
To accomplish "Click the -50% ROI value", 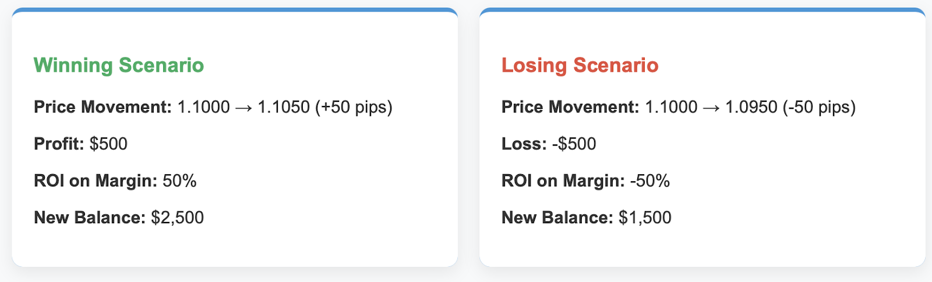I will (x=649, y=181).
